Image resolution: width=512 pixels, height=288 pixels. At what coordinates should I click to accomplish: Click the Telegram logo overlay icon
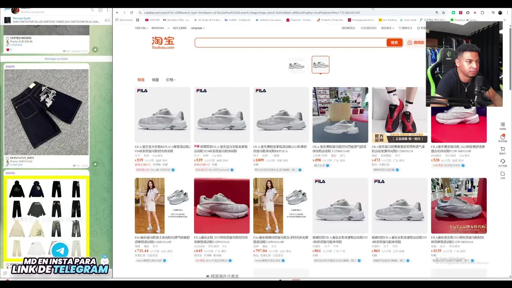pos(60,251)
